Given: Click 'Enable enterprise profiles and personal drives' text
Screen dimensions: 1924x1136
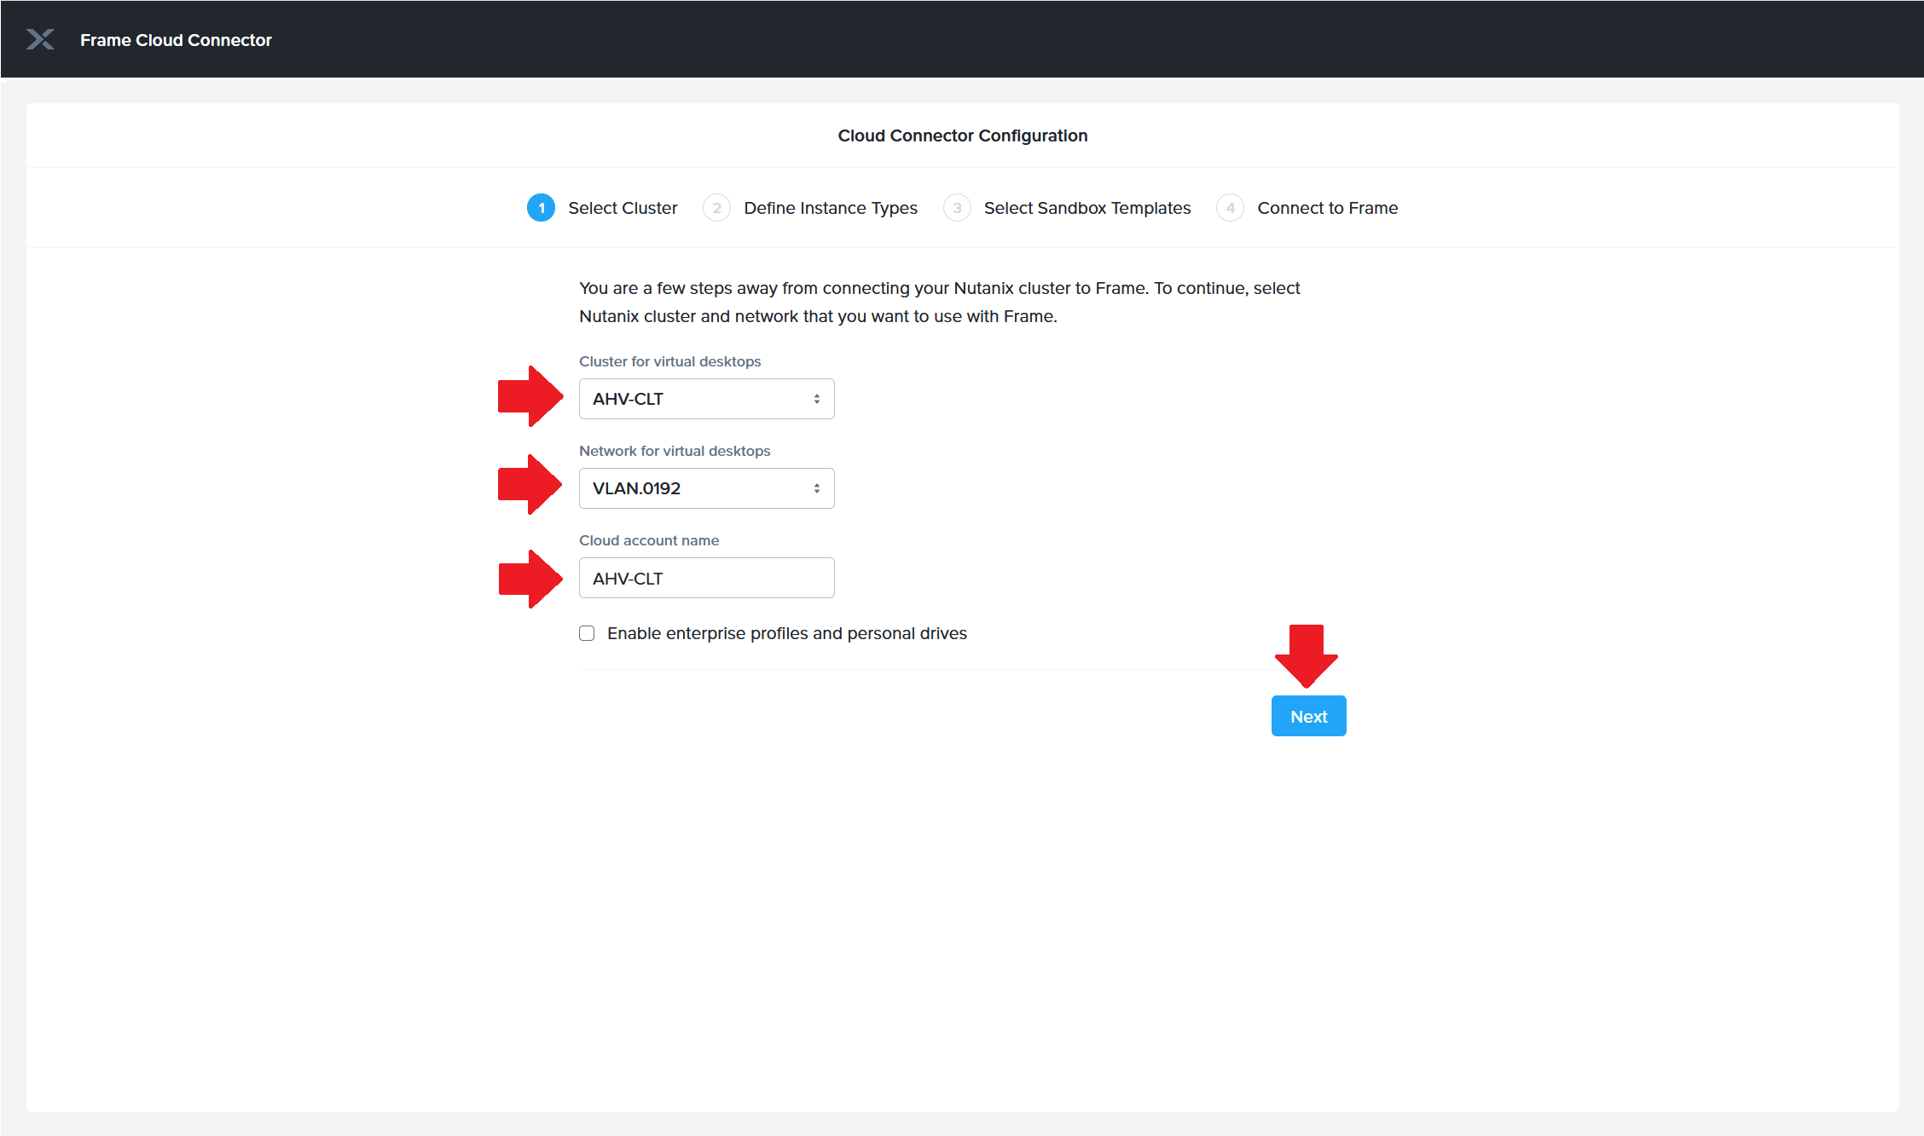Looking at the screenshot, I should tap(786, 633).
